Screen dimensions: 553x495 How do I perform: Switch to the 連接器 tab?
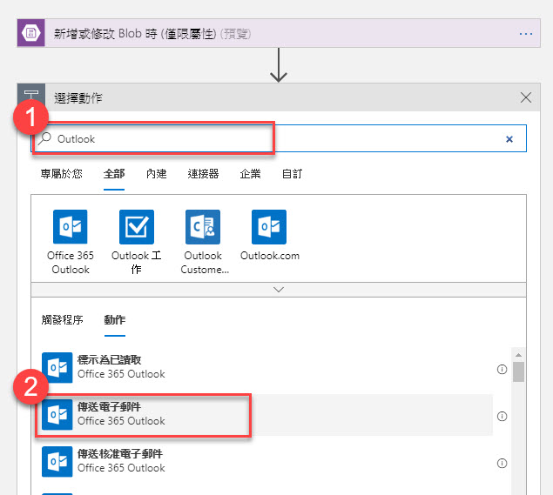click(x=203, y=174)
